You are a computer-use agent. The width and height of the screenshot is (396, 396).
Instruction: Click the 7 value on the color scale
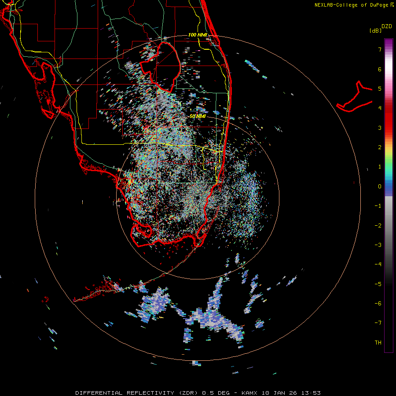tap(380, 49)
